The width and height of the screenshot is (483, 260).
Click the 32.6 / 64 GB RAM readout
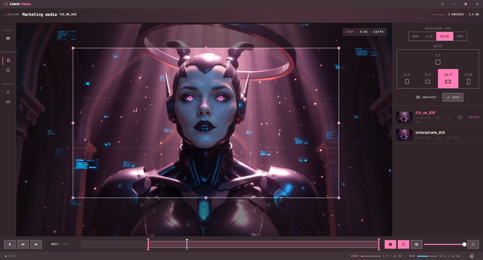tap(450, 256)
